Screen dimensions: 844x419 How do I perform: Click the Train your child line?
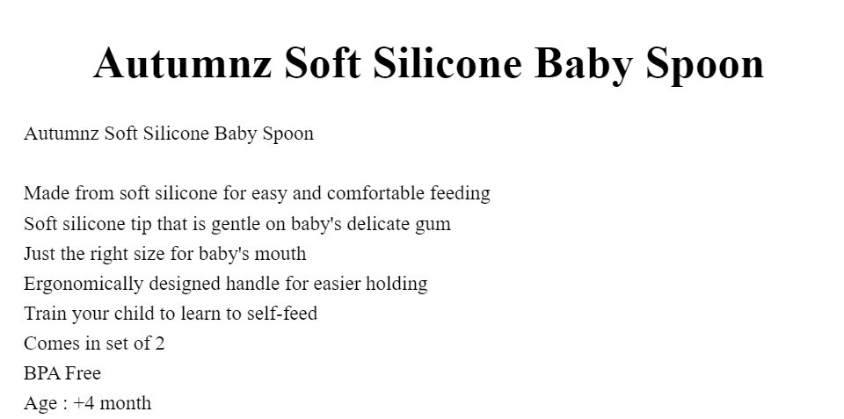pos(171,313)
